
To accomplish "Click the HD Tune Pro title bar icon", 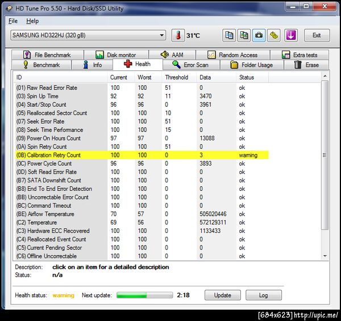I will (x=9, y=9).
